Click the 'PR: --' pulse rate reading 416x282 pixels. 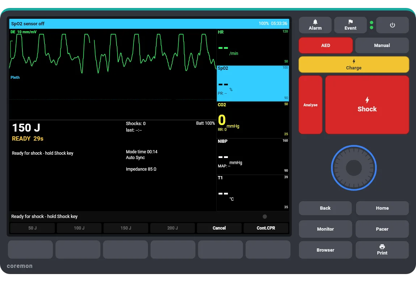pos(222,93)
